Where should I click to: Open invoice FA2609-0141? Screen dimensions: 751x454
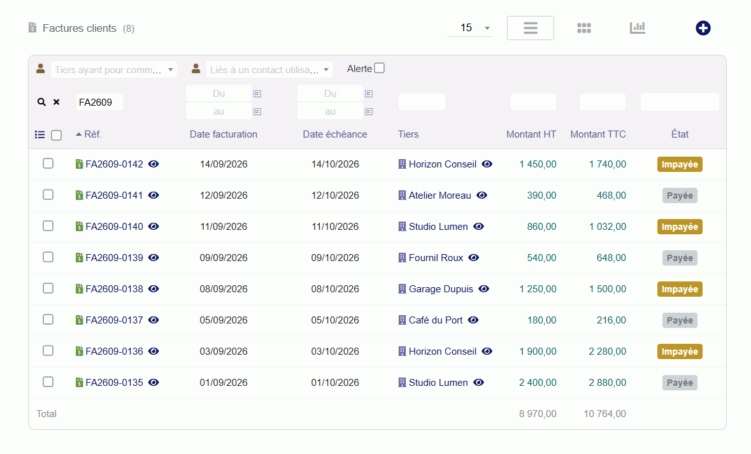114,195
